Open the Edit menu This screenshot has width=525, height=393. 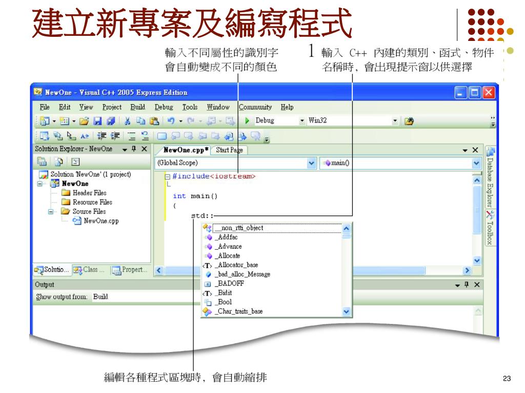coord(65,107)
